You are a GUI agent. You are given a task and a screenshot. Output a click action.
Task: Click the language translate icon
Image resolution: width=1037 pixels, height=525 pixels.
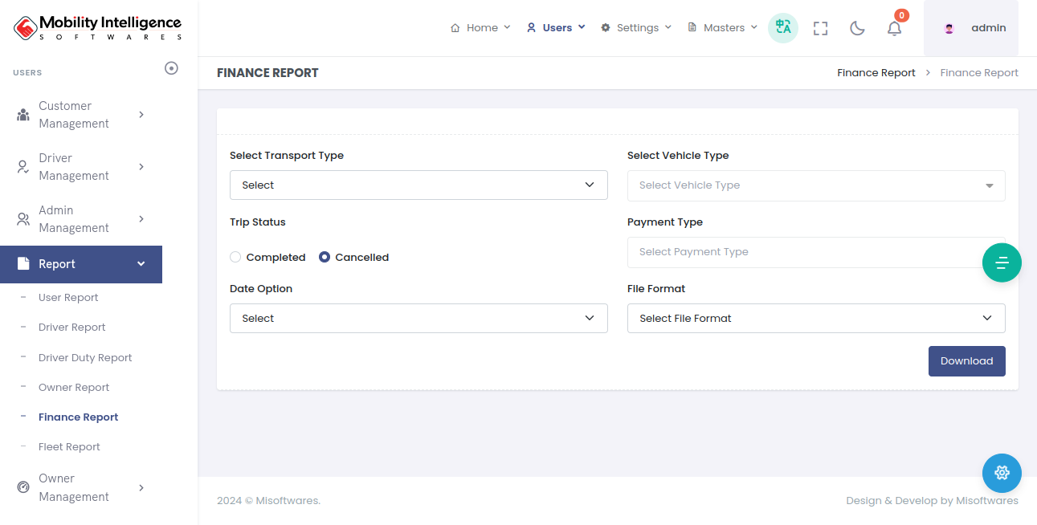782,28
